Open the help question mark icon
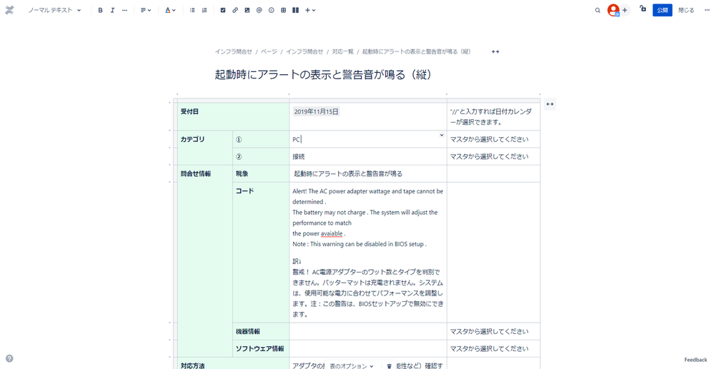The image size is (714, 369). (9, 358)
